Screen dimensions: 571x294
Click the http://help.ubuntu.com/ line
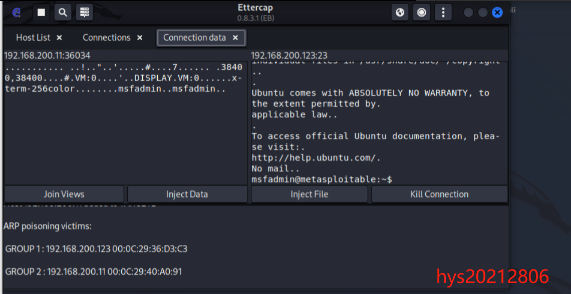(x=316, y=158)
